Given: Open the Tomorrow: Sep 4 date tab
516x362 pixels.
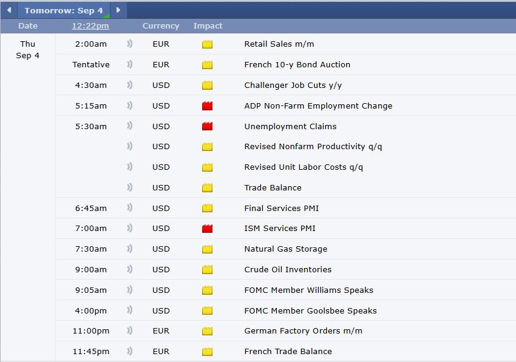Looking at the screenshot, I should pyautogui.click(x=64, y=10).
